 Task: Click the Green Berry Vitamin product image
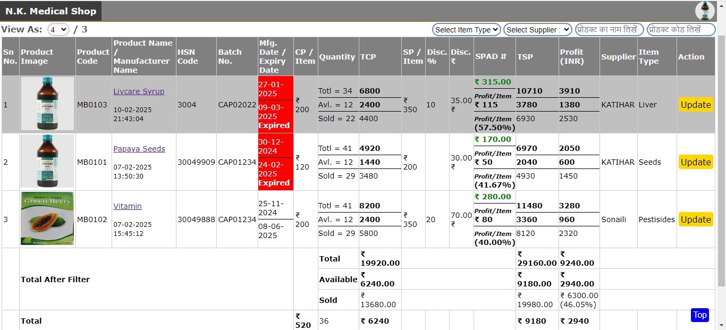[47, 219]
